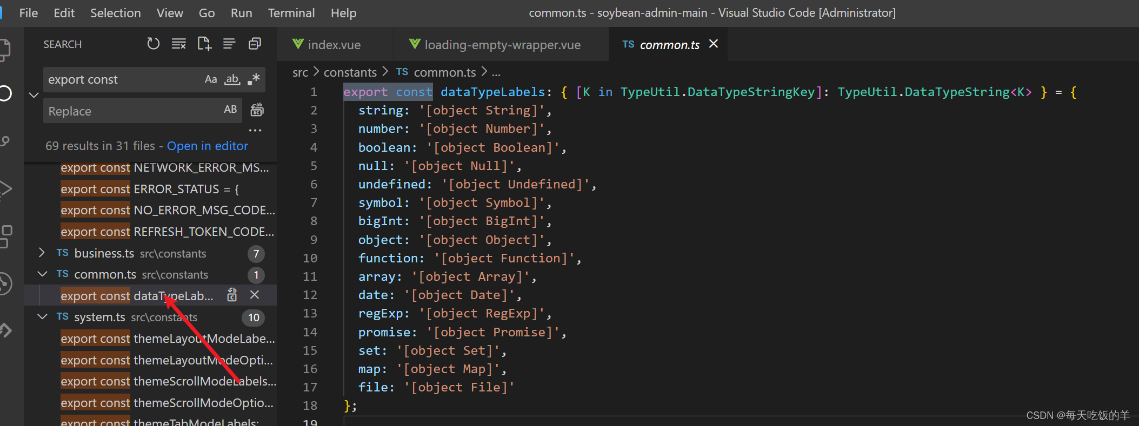Dismiss the dataTypeLabels match
The width and height of the screenshot is (1139, 426).
coord(255,295)
